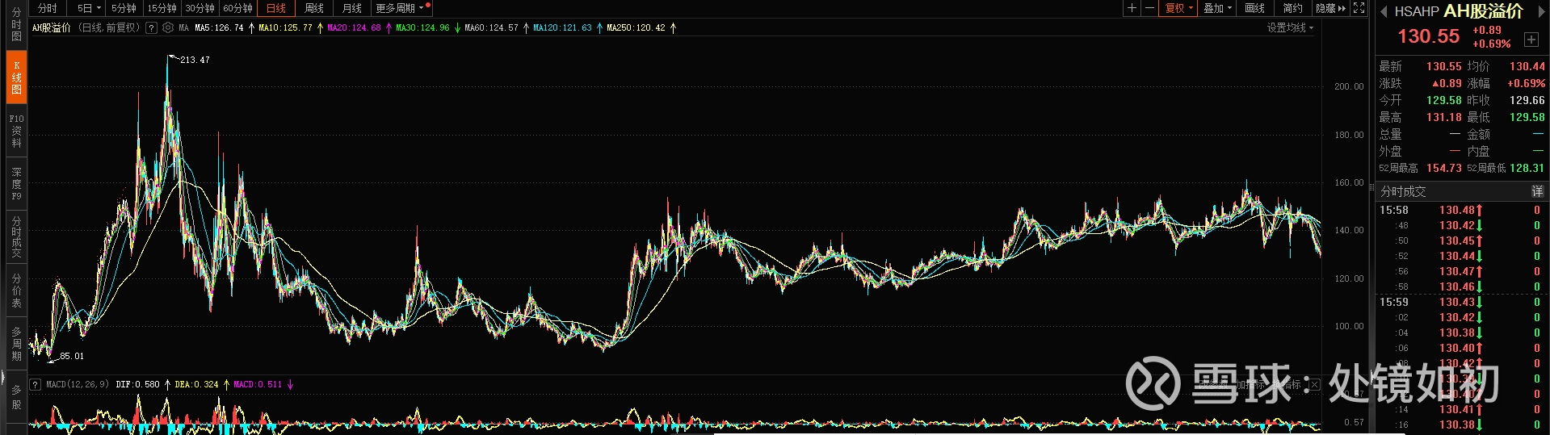
Task: Collapse side panel via 隐藏 button
Action: pos(1330,8)
